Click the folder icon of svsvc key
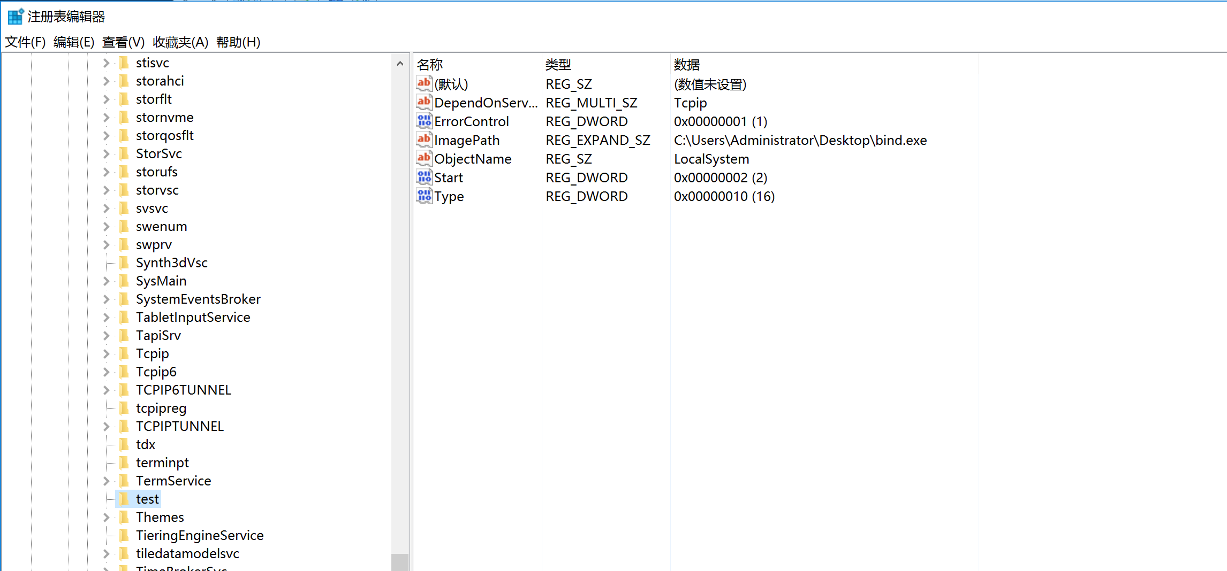1227x571 pixels. click(x=124, y=208)
